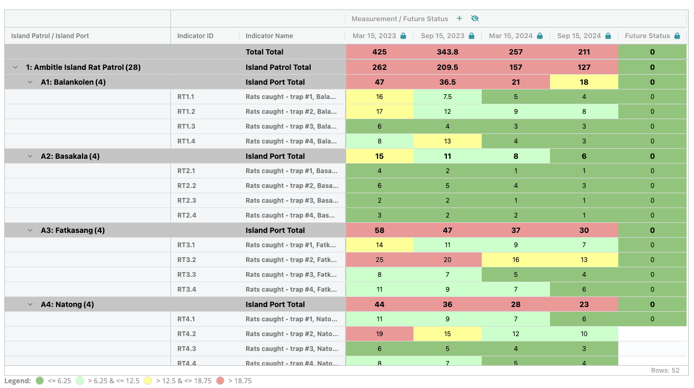The width and height of the screenshot is (694, 388).
Task: Click the red legend dot for > 18.75
Action: pos(220,381)
